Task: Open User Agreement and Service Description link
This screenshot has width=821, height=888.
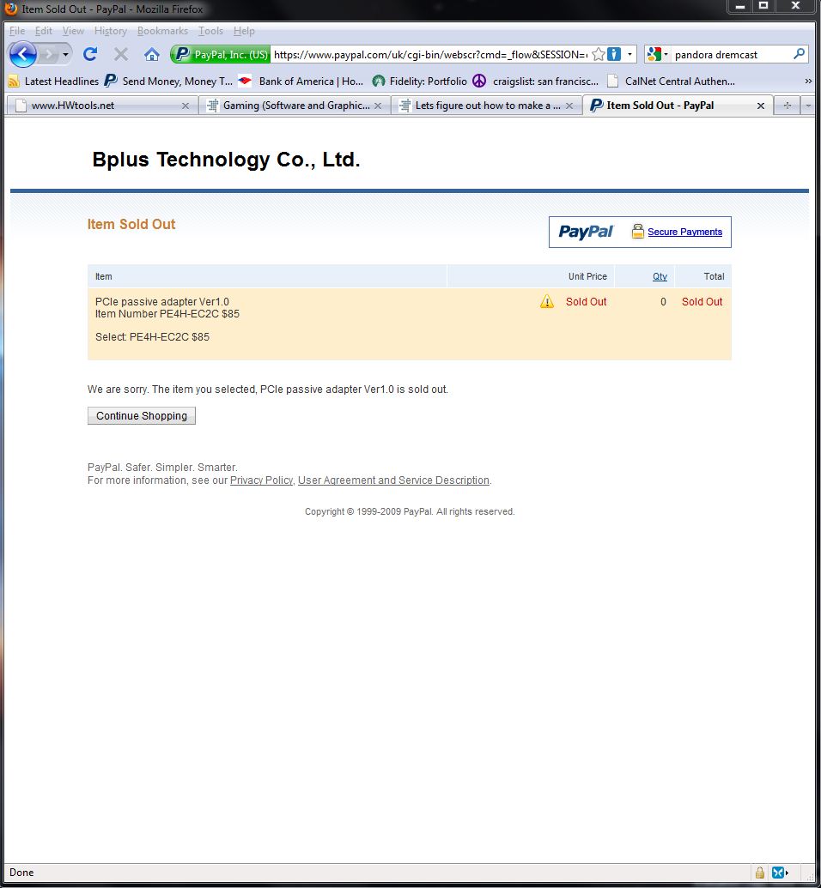Action: coord(393,480)
